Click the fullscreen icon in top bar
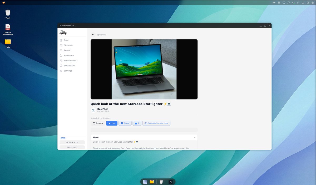Viewport: 316px width, 185px height. click(x=284, y=3)
